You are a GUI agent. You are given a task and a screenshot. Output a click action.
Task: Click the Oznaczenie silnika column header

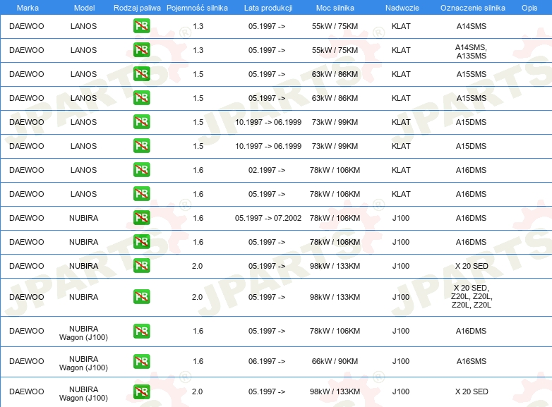[472, 8]
